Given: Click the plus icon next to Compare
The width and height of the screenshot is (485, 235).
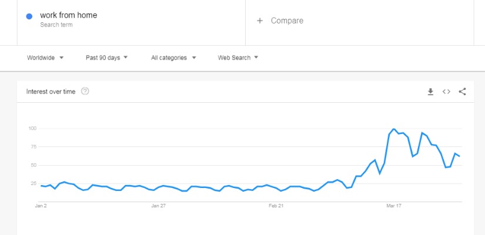Looking at the screenshot, I should (x=260, y=21).
